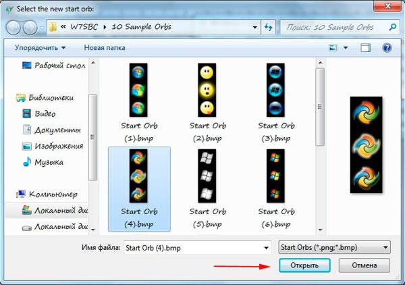Click the help question mark icon

pyautogui.click(x=387, y=49)
